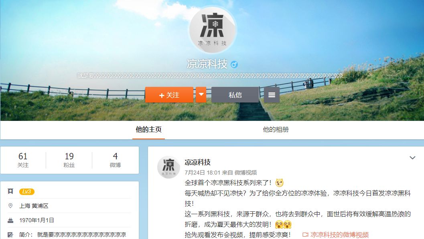Click the doge emoji in the post
Screen dimensions: 424x239
[279, 183]
